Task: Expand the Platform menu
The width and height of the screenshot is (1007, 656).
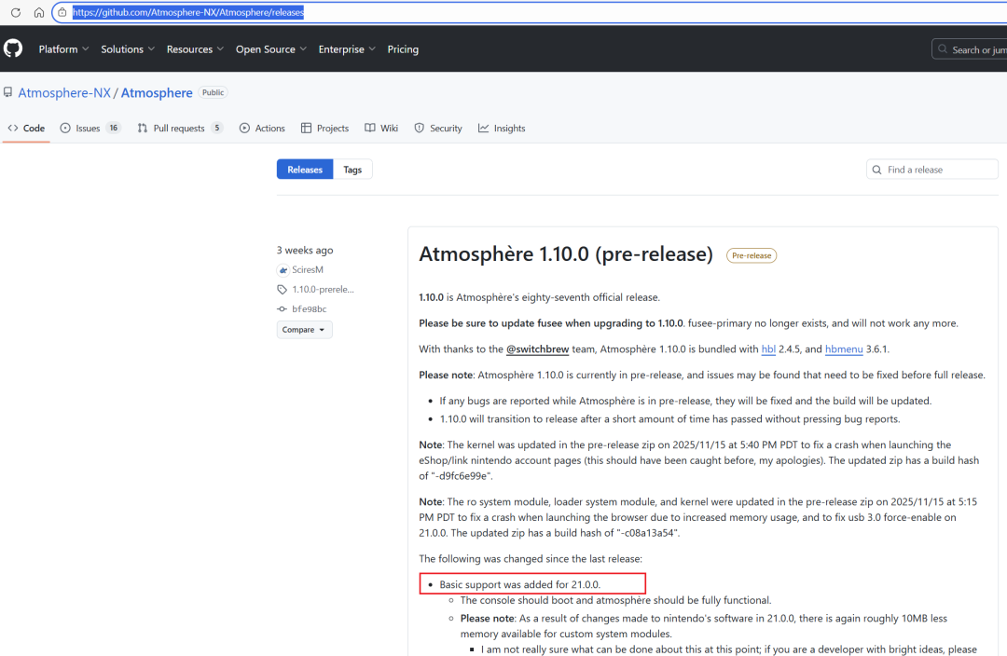Action: pos(63,48)
